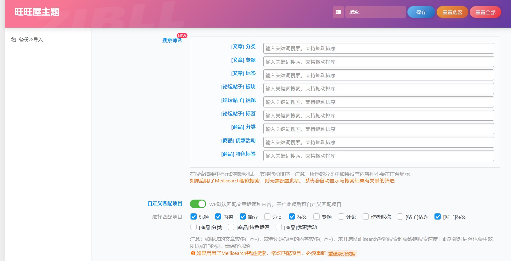Click the 选择匹配项目 label
This screenshot has height=261, width=511.
pyautogui.click(x=167, y=217)
